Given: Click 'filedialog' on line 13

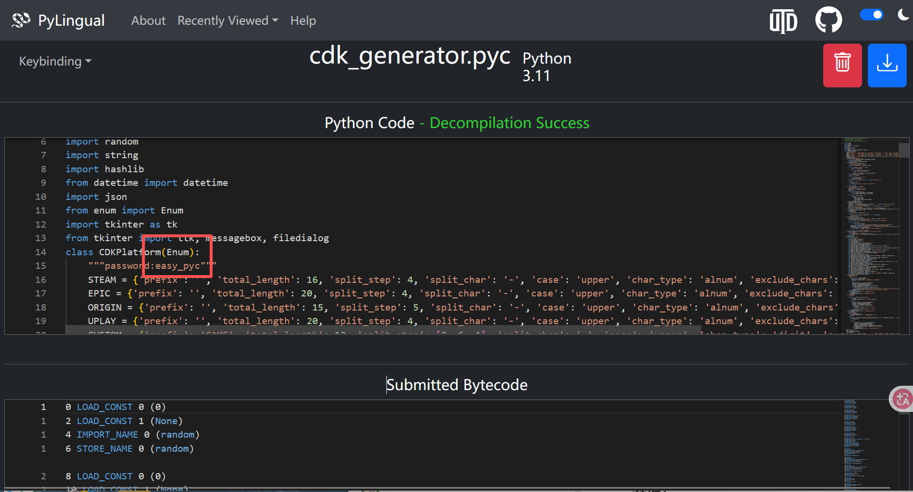Looking at the screenshot, I should coord(301,238).
